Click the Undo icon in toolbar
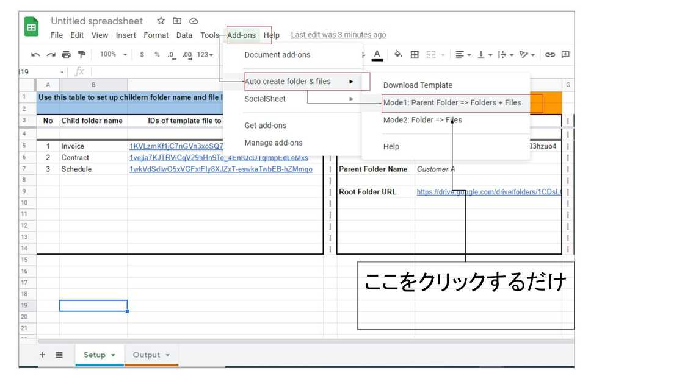The image size is (696, 379). (x=35, y=55)
